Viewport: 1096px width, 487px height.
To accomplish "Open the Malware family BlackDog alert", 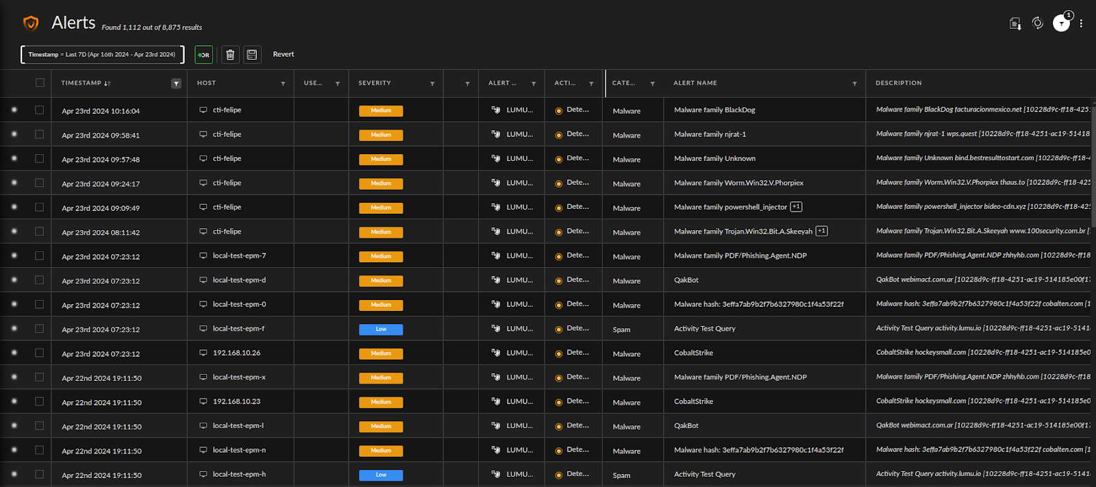I will point(714,110).
